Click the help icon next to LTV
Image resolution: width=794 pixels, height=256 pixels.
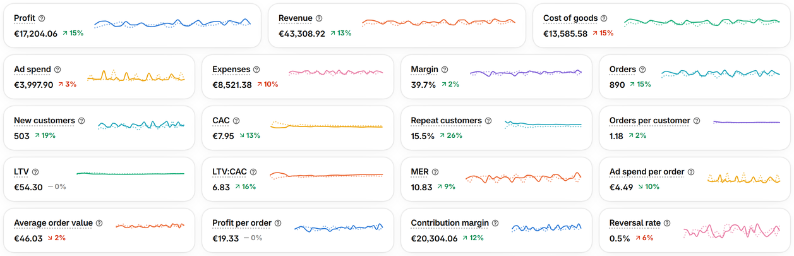coord(35,172)
